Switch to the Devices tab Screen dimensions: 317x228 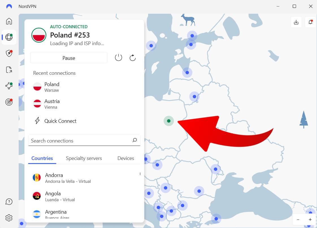click(126, 158)
